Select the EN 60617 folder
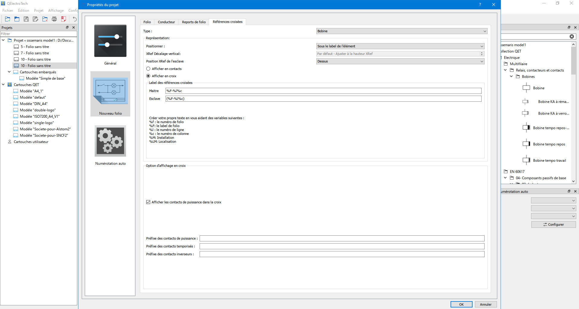 click(x=517, y=172)
